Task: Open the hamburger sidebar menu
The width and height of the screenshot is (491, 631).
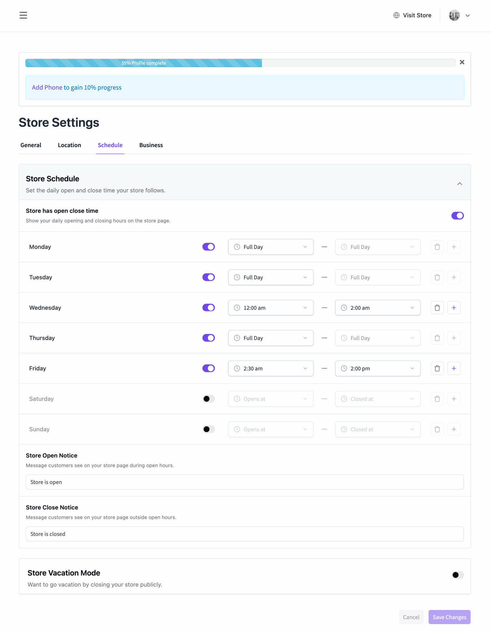Action: click(x=23, y=15)
